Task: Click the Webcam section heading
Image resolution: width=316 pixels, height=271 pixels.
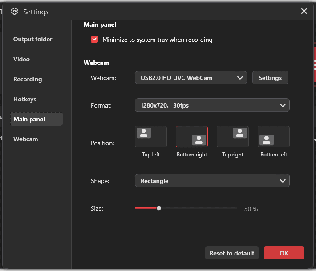Action: [96, 63]
